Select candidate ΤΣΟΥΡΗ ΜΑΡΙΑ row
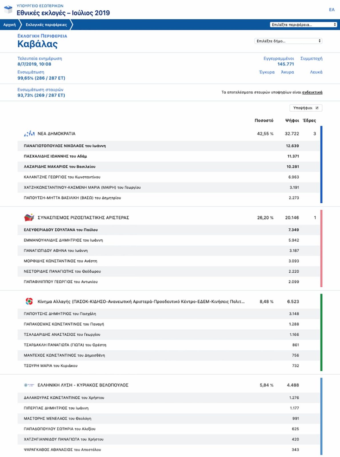The width and height of the screenshot is (340, 457). point(169,366)
